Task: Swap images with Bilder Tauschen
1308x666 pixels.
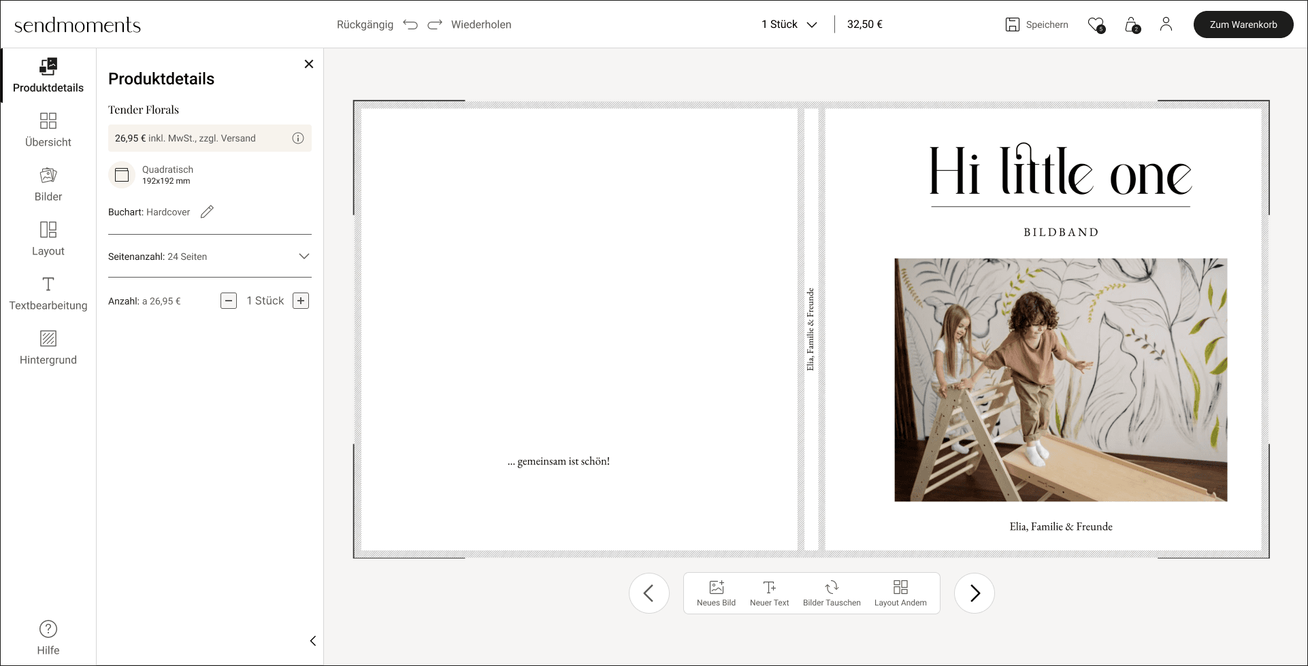Action: [x=832, y=593]
